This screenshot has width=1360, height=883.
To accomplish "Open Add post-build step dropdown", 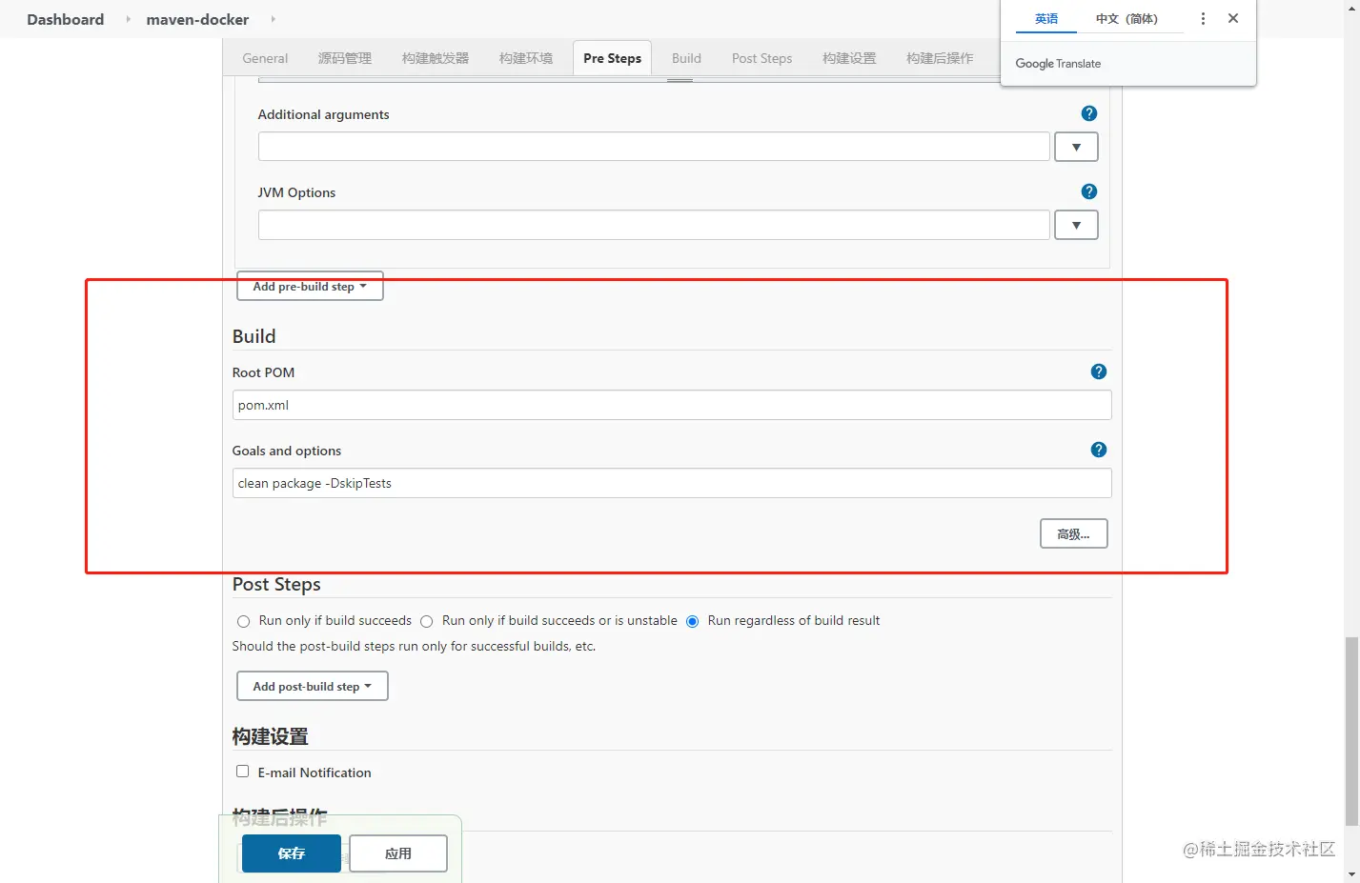I will pos(312,686).
